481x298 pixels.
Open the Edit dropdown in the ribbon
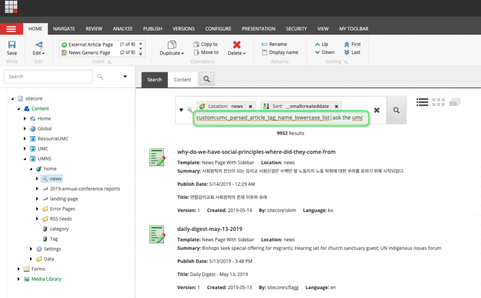point(39,48)
